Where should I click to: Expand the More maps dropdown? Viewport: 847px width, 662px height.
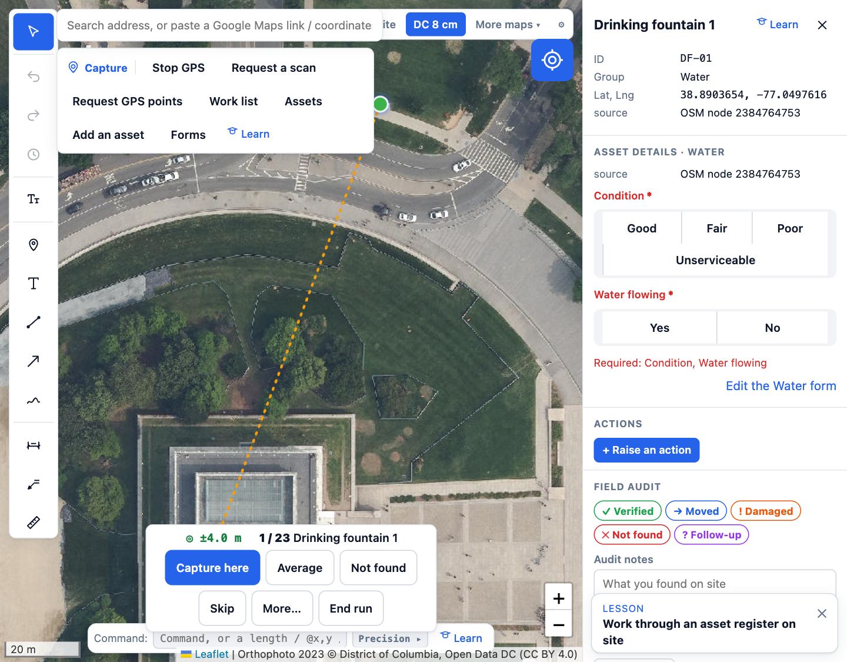tap(508, 25)
